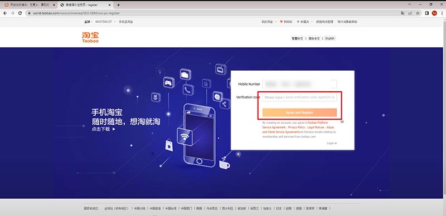Viewport: 446px width, 216px height.
Task: Reload the page with refresh icon
Action: point(20,13)
